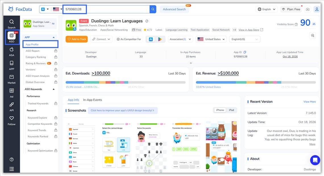Switch to the In-App Events tab
Viewport: 324px width, 176px height.
point(93,100)
